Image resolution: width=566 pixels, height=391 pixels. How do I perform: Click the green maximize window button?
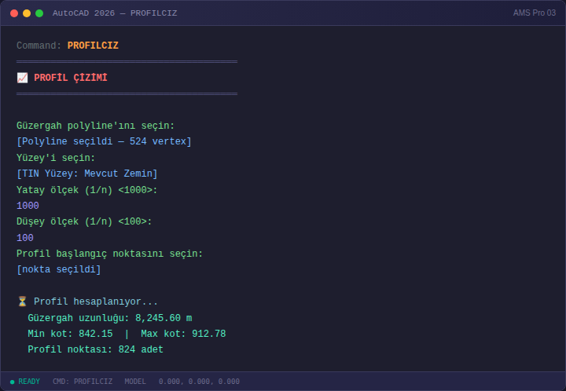pyautogui.click(x=39, y=13)
